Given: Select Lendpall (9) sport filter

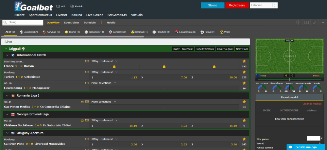Looking at the screenshot, I should click(x=118, y=32).
